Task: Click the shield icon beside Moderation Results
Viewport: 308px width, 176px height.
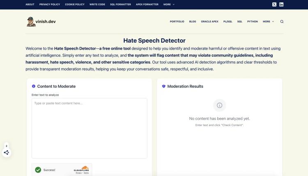Action: click(163, 86)
